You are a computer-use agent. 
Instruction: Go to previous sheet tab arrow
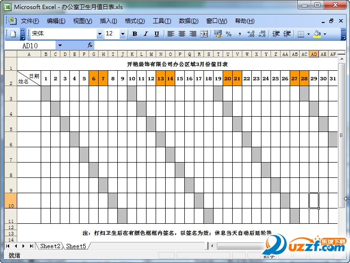tap(16, 246)
